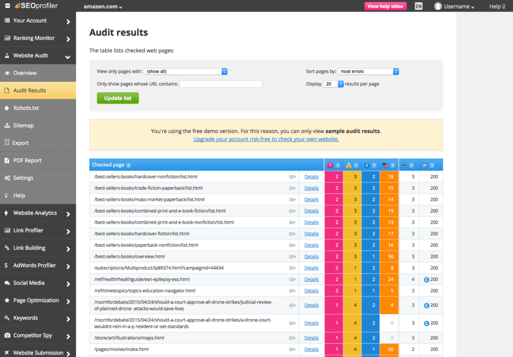Click the View help video button
The height and width of the screenshot is (357, 513).
(x=385, y=6)
